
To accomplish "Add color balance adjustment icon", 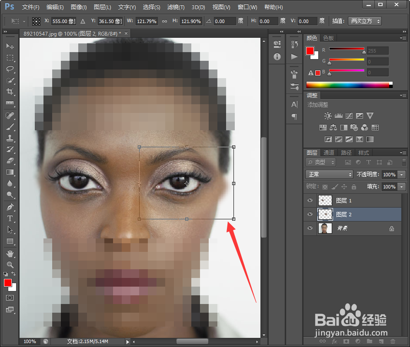I will point(333,127).
